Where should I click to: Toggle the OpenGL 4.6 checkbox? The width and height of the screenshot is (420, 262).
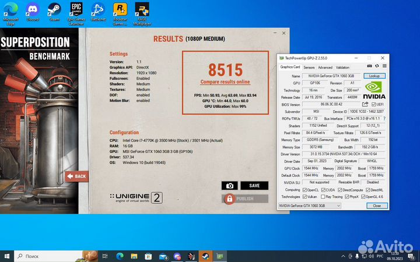tap(363, 197)
